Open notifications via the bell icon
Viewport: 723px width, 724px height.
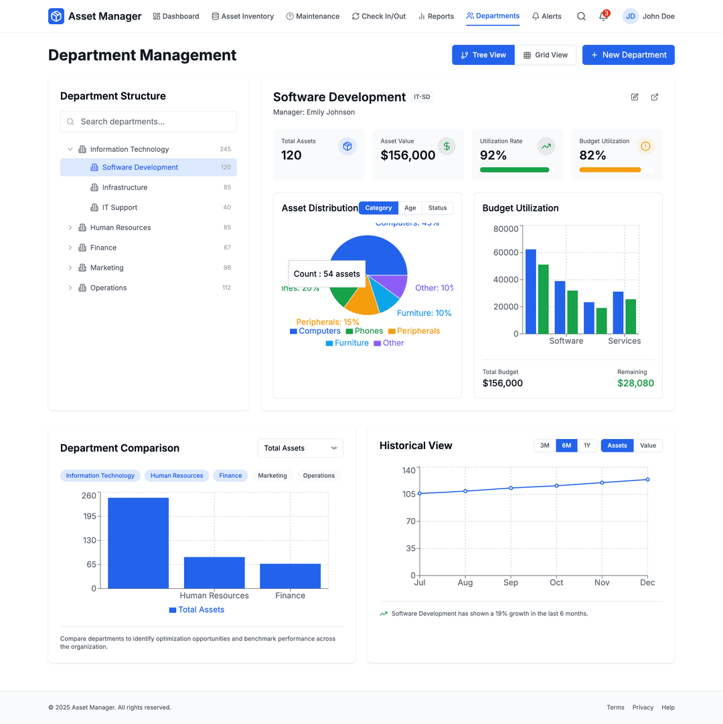(x=601, y=16)
